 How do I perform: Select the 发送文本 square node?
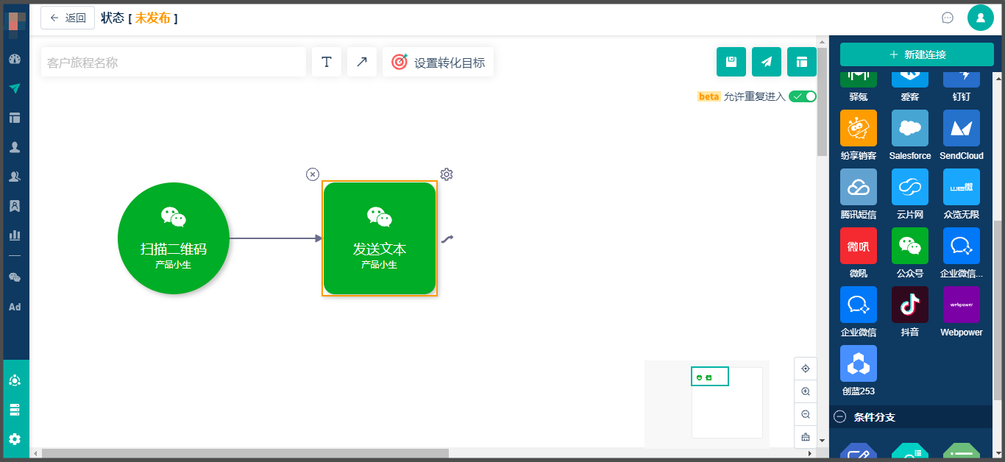(380, 238)
